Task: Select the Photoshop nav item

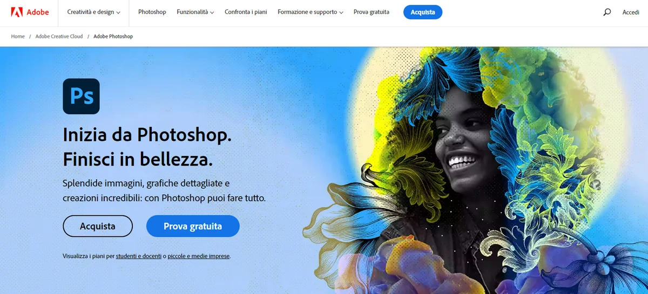Action: point(152,12)
